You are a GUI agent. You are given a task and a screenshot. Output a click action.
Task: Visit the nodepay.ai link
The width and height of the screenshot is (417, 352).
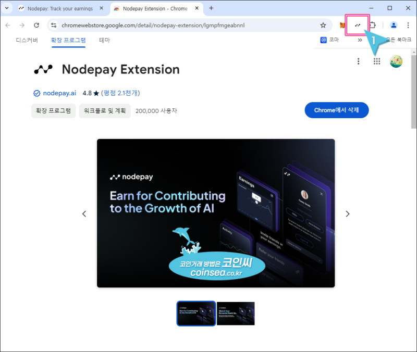tap(59, 93)
